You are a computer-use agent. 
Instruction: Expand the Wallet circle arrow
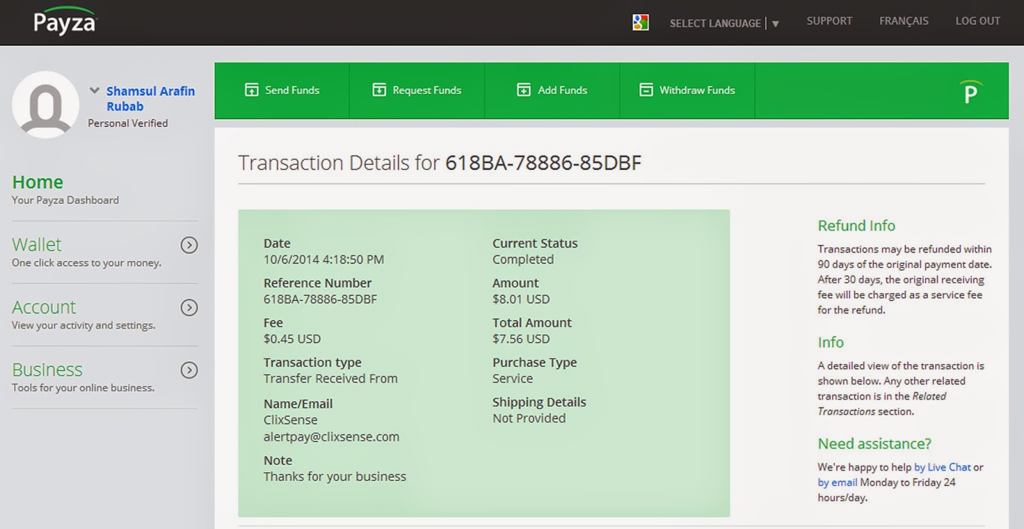click(189, 245)
